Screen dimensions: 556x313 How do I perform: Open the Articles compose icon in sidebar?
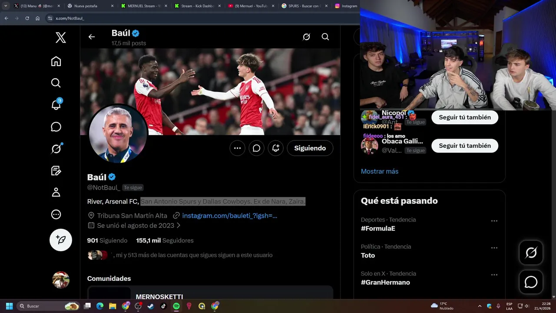(x=56, y=171)
